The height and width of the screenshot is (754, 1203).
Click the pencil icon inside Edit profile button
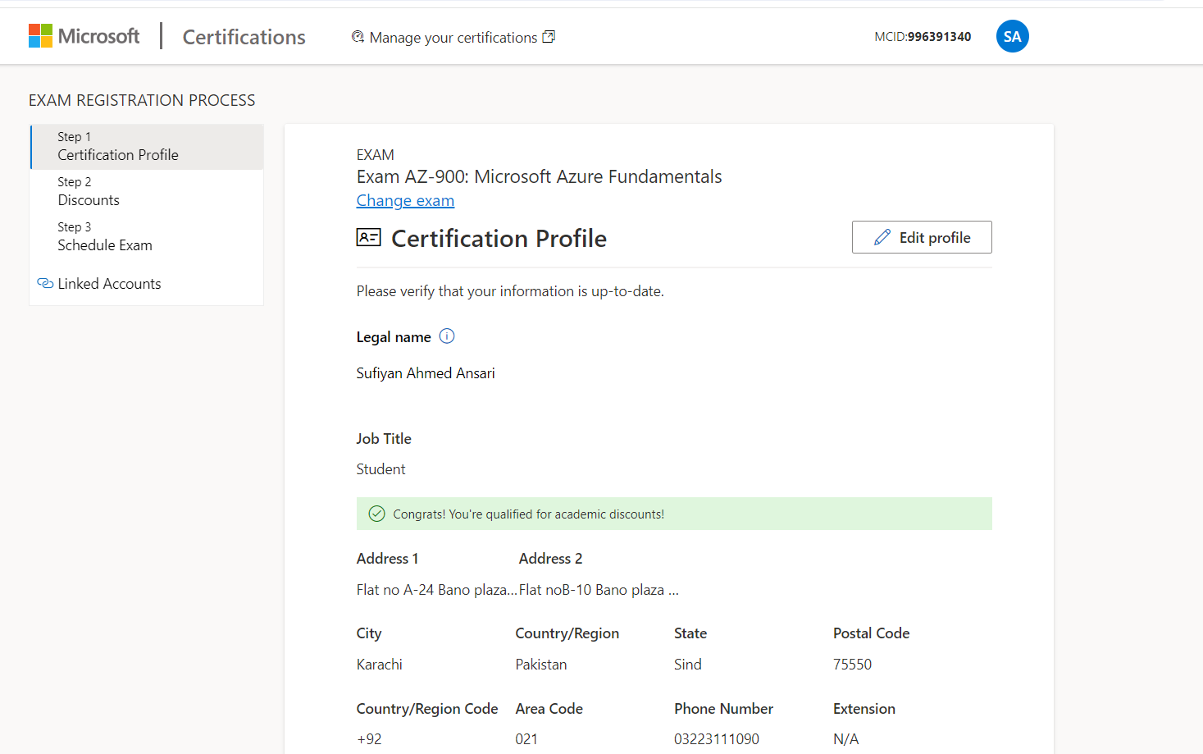882,236
